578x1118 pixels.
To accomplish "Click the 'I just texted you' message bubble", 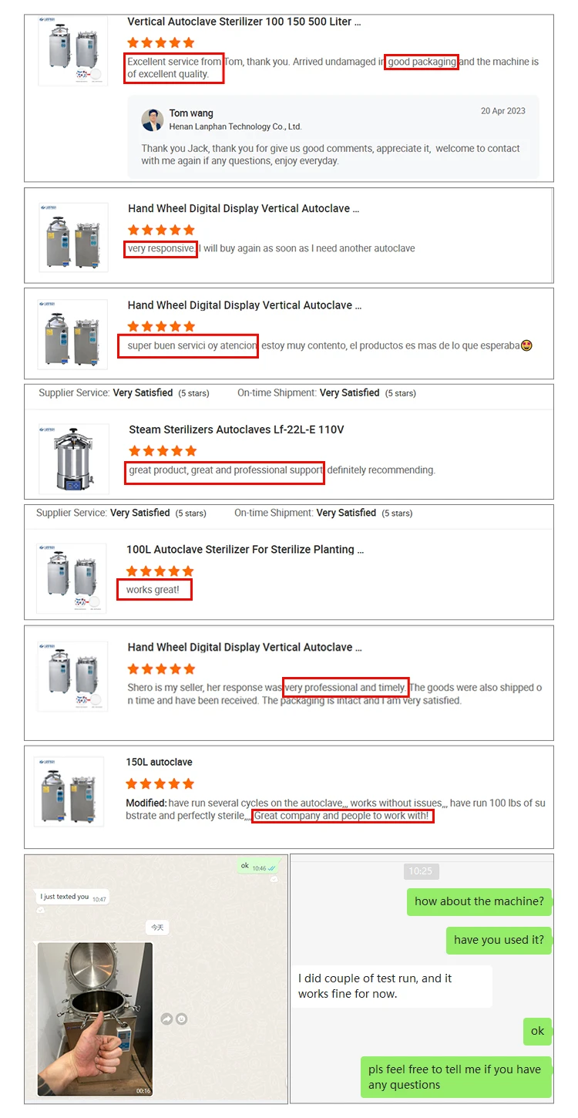I will [72, 897].
